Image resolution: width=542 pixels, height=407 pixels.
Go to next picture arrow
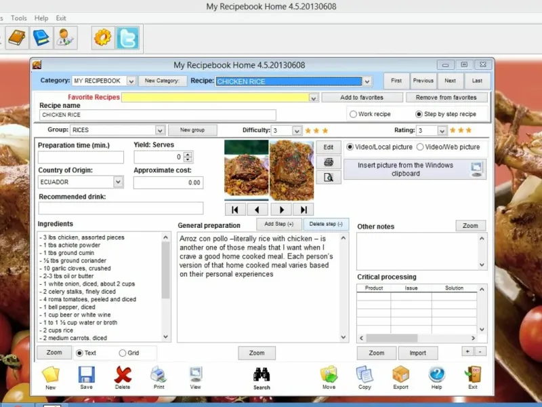point(281,210)
